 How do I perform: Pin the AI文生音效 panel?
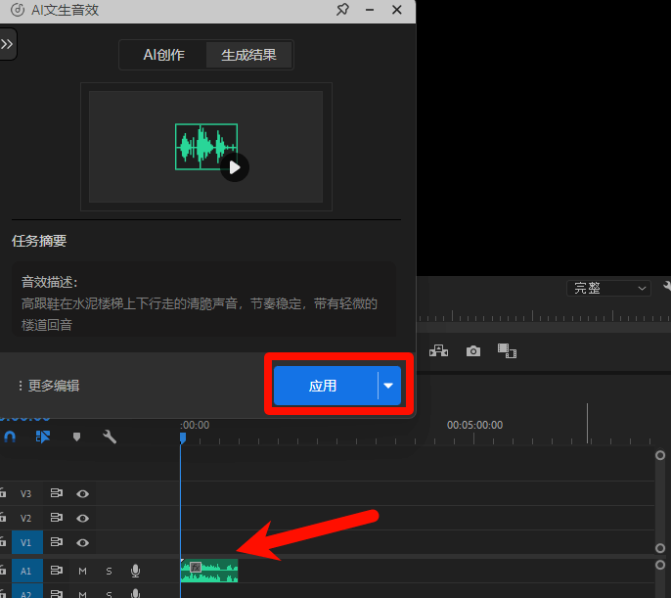[x=342, y=10]
